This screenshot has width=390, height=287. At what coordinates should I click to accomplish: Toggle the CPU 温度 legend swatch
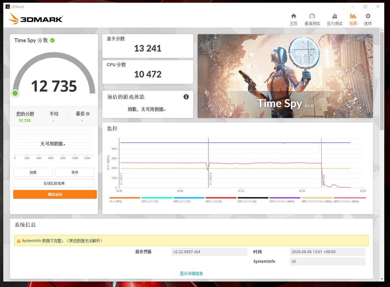pyautogui.click(x=157, y=198)
